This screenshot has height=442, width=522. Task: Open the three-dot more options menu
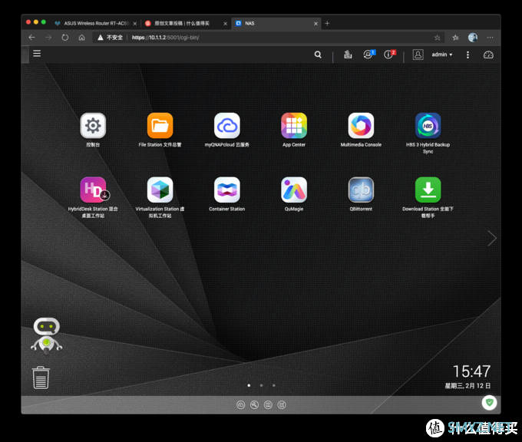[x=467, y=55]
